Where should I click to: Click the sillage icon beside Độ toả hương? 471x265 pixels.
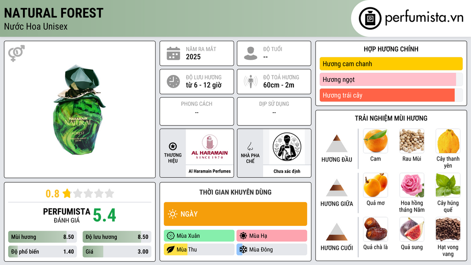[251, 81]
